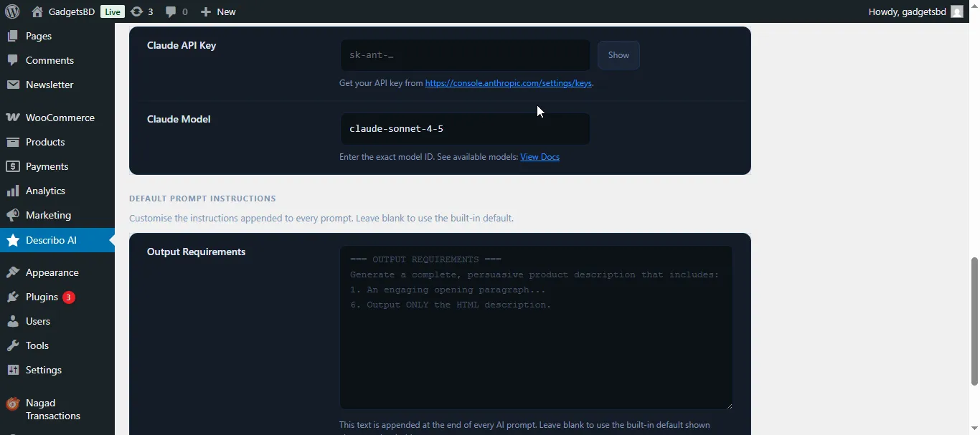Open the New content menu
Screen dimensions: 980x435
pos(218,11)
